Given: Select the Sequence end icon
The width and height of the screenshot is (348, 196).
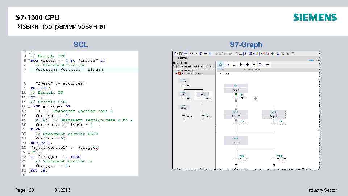Looking at the screenshot, I should click(x=241, y=65).
